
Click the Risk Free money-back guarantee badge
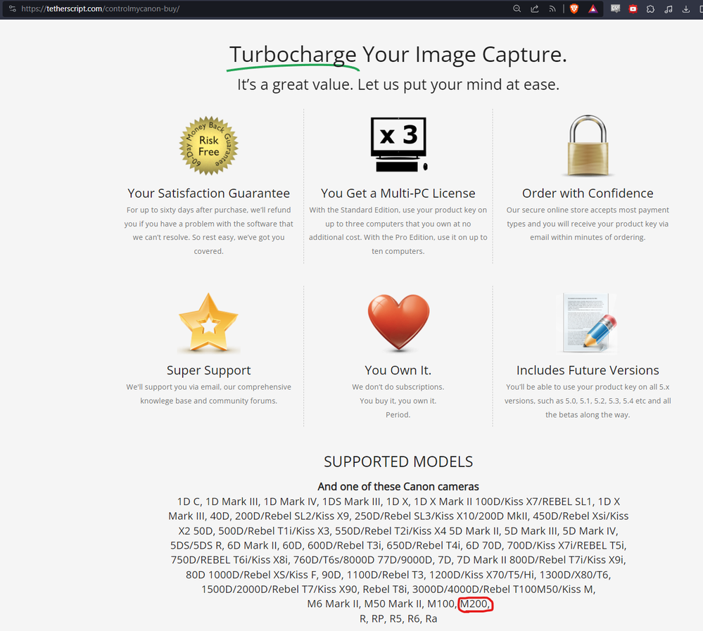pos(208,145)
